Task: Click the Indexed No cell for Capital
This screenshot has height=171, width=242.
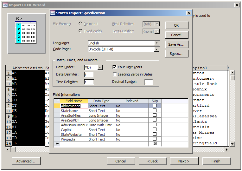Action: 132,130
